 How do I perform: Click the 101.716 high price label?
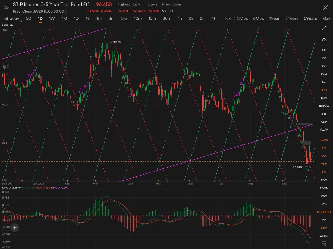[x=117, y=42]
